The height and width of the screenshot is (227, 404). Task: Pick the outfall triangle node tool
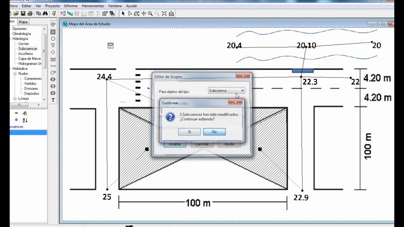53,45
